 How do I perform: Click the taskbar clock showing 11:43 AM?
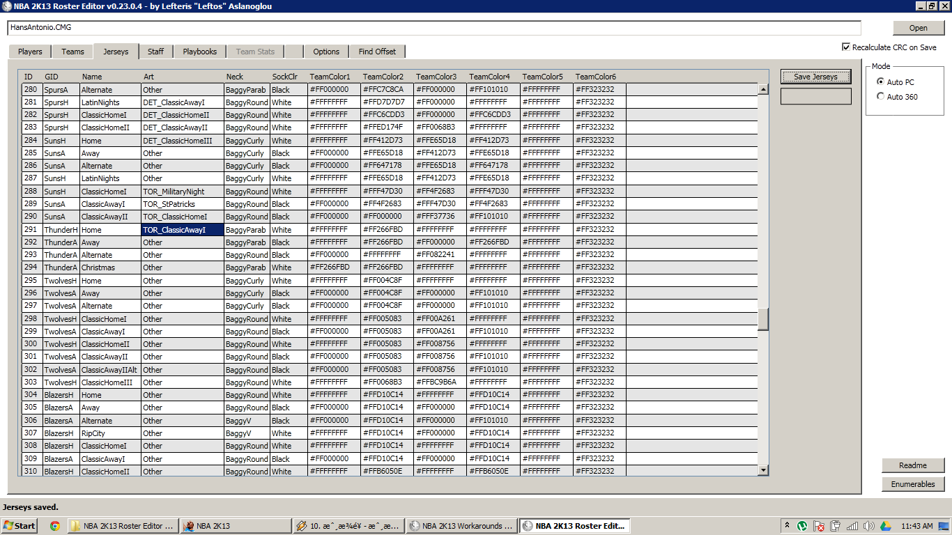(x=916, y=526)
